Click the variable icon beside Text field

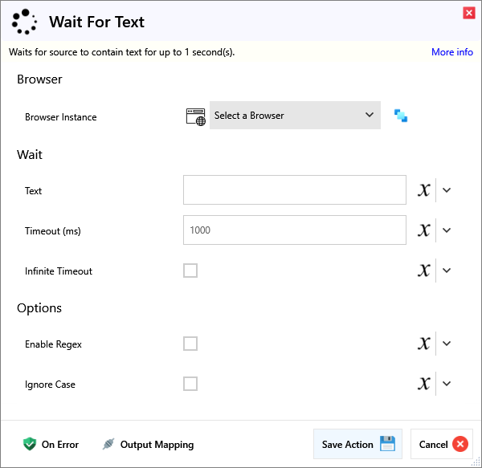[x=424, y=190]
